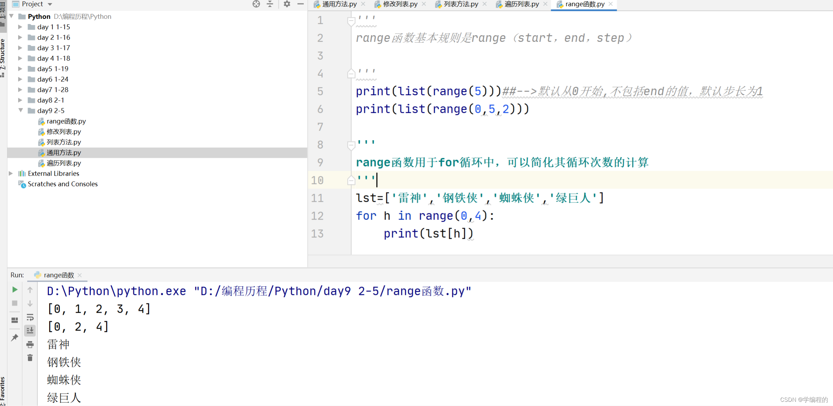Click the stop process square icon

point(15,303)
